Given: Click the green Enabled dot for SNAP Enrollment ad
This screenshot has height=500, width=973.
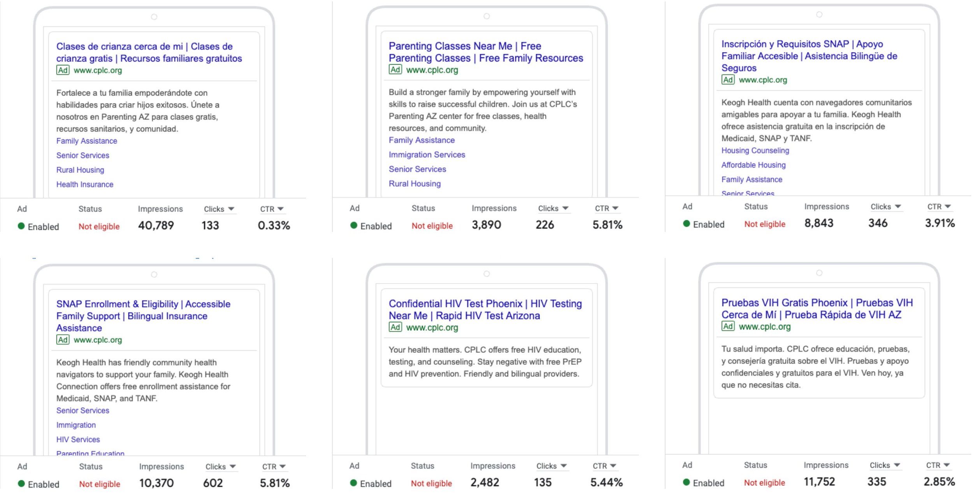Looking at the screenshot, I should [21, 484].
